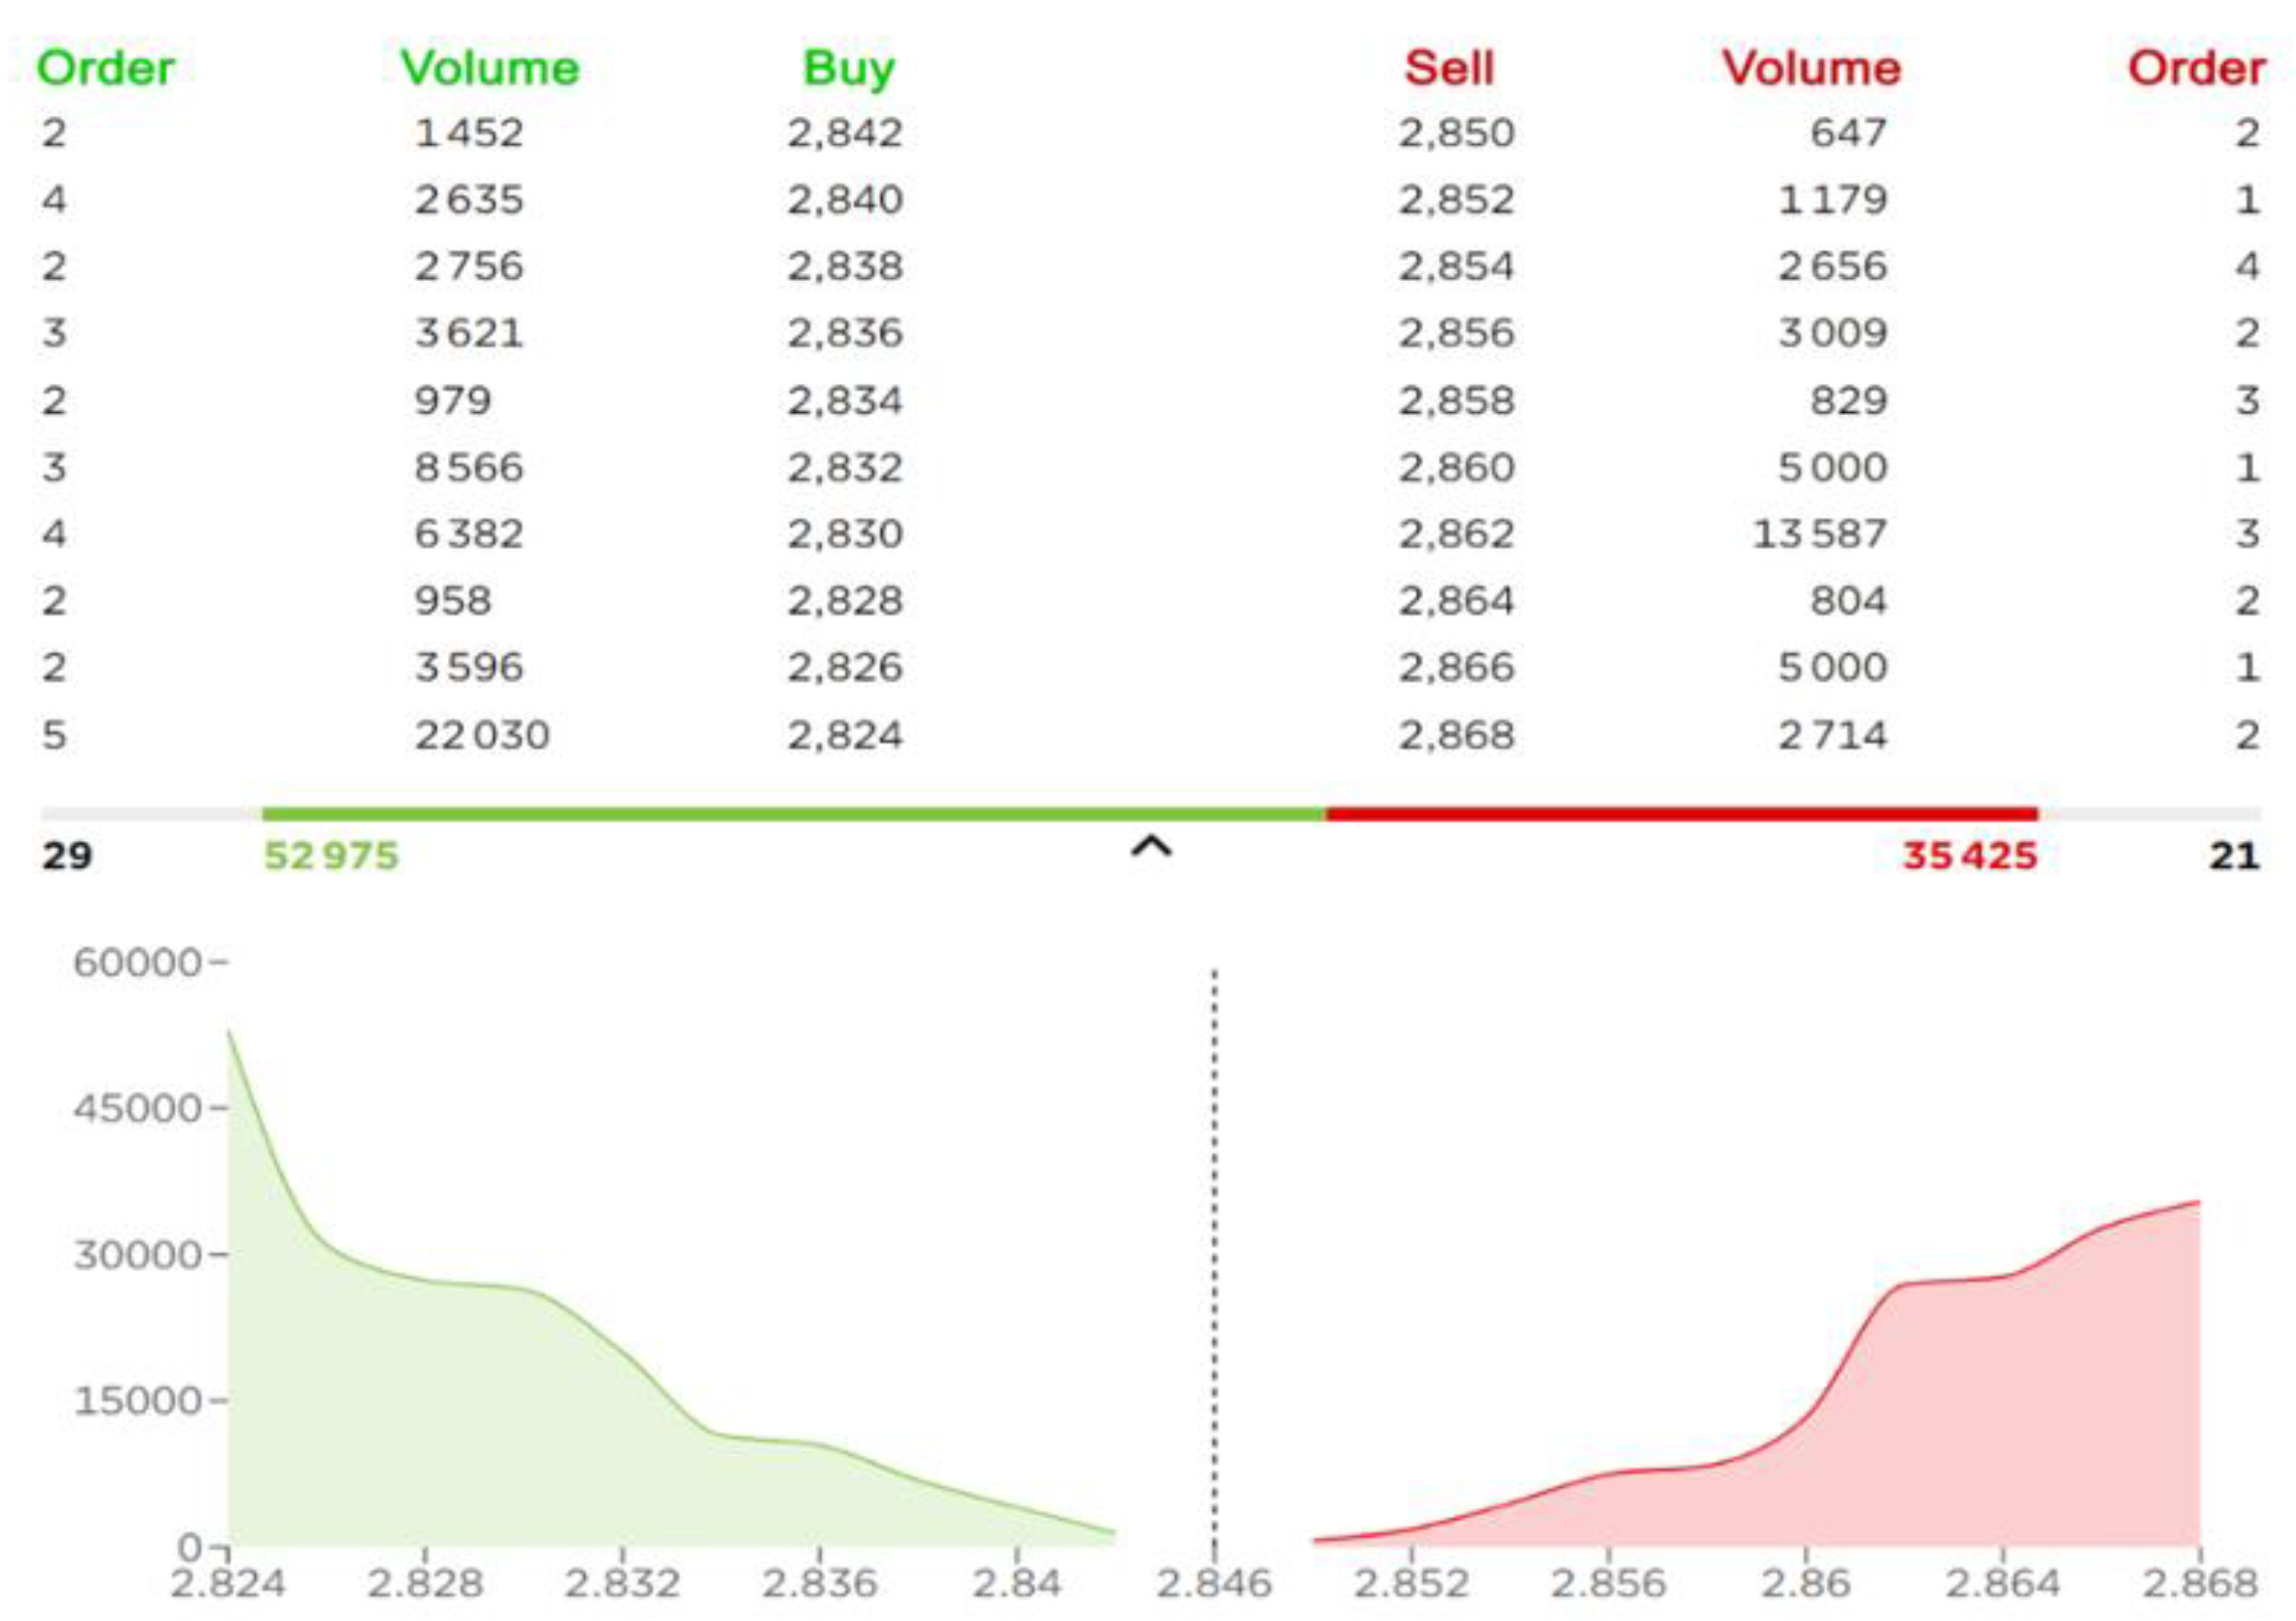Sort by the red sell-side Volume header
Screen dimensions: 2296x1621
1811,68
